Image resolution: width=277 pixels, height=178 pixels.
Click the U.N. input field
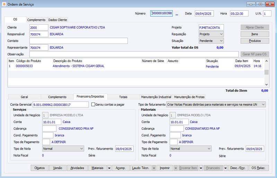click(267, 14)
